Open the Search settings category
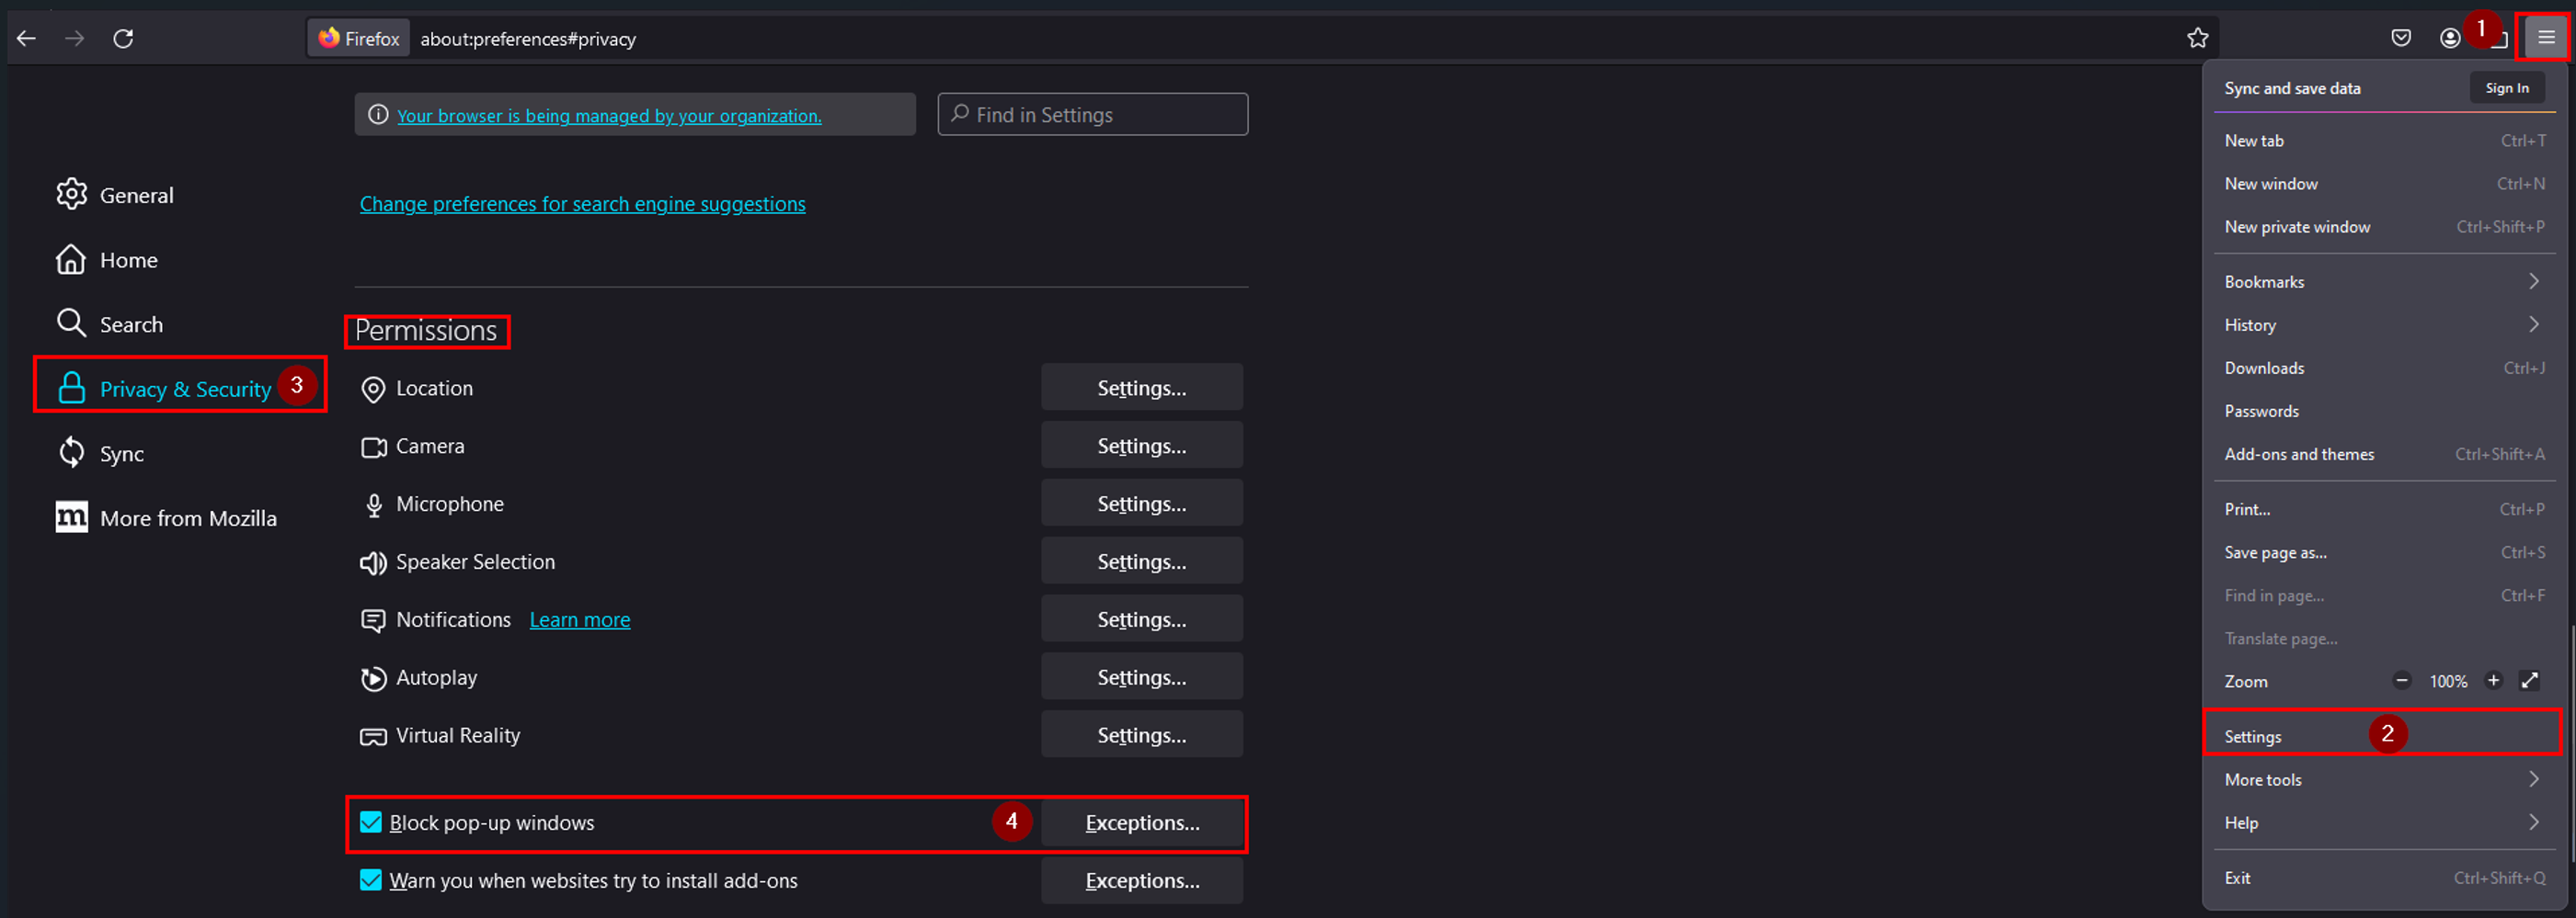2576x918 pixels. 109,323
